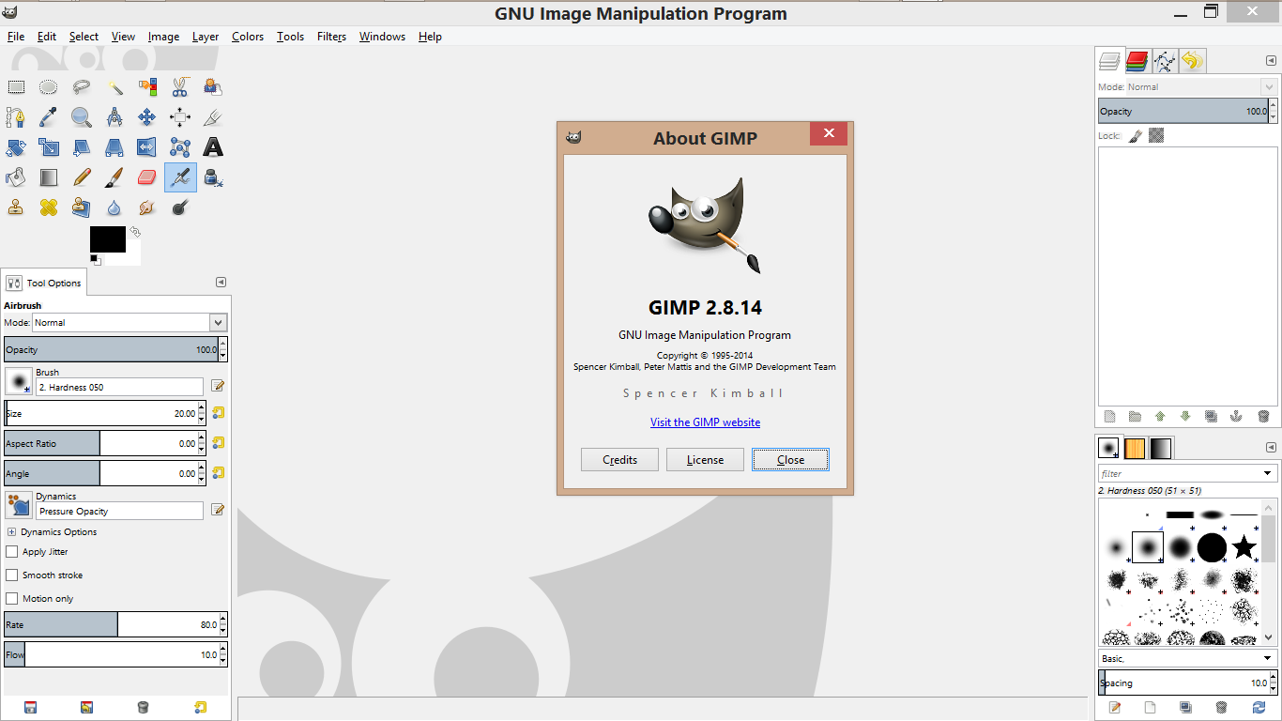
Task: Open the Visit the GIMP website link
Action: [x=706, y=422]
